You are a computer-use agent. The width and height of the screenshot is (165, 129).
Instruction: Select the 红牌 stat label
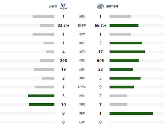[x=82, y=122]
